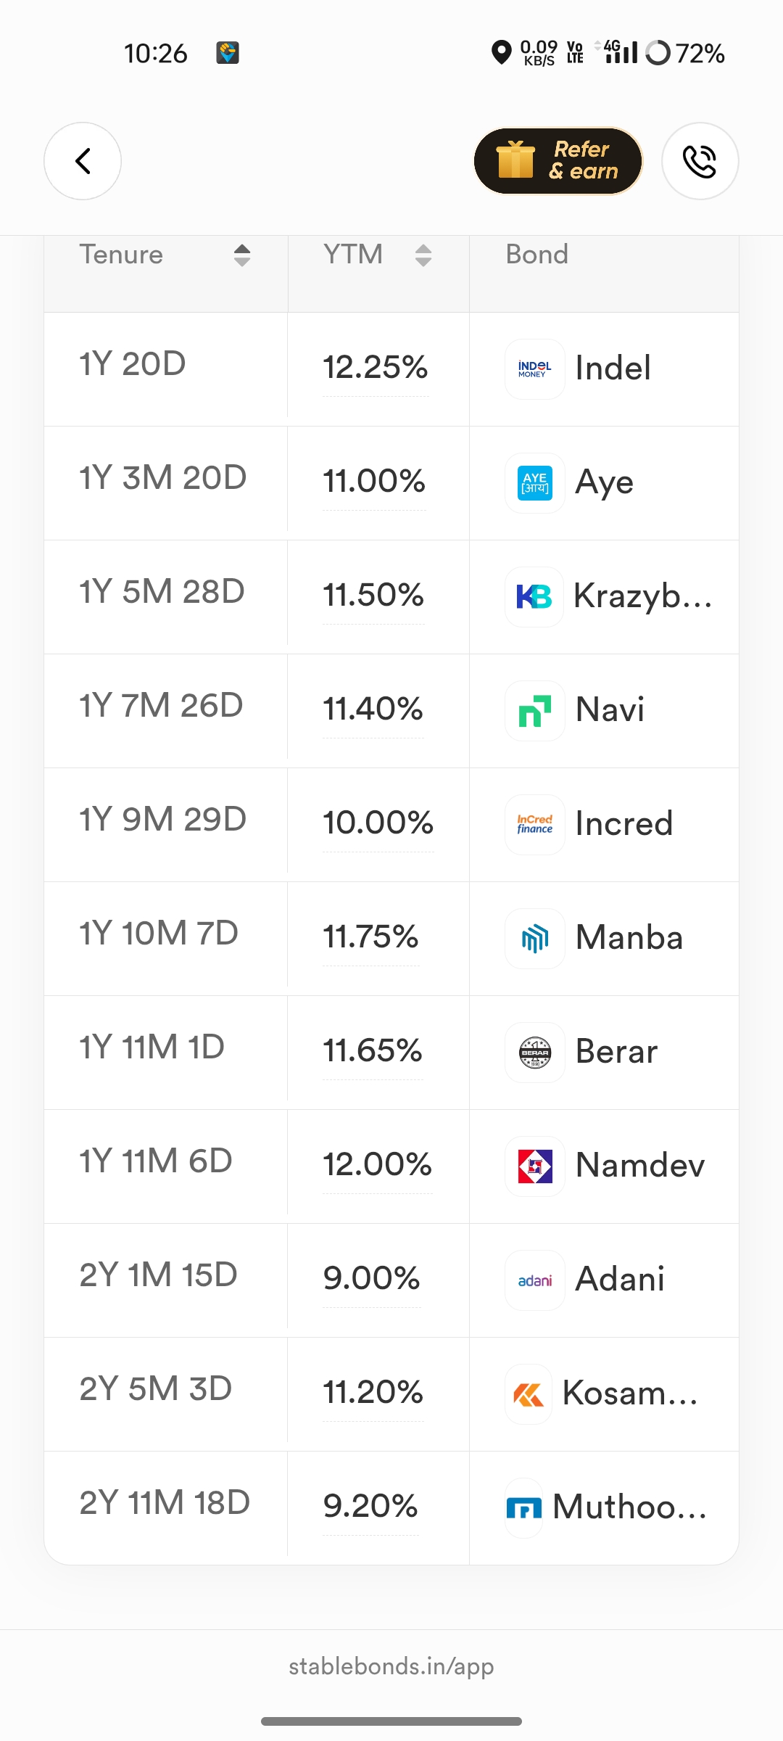Tap the Navi green logo icon
This screenshot has height=1741, width=783.
[535, 711]
